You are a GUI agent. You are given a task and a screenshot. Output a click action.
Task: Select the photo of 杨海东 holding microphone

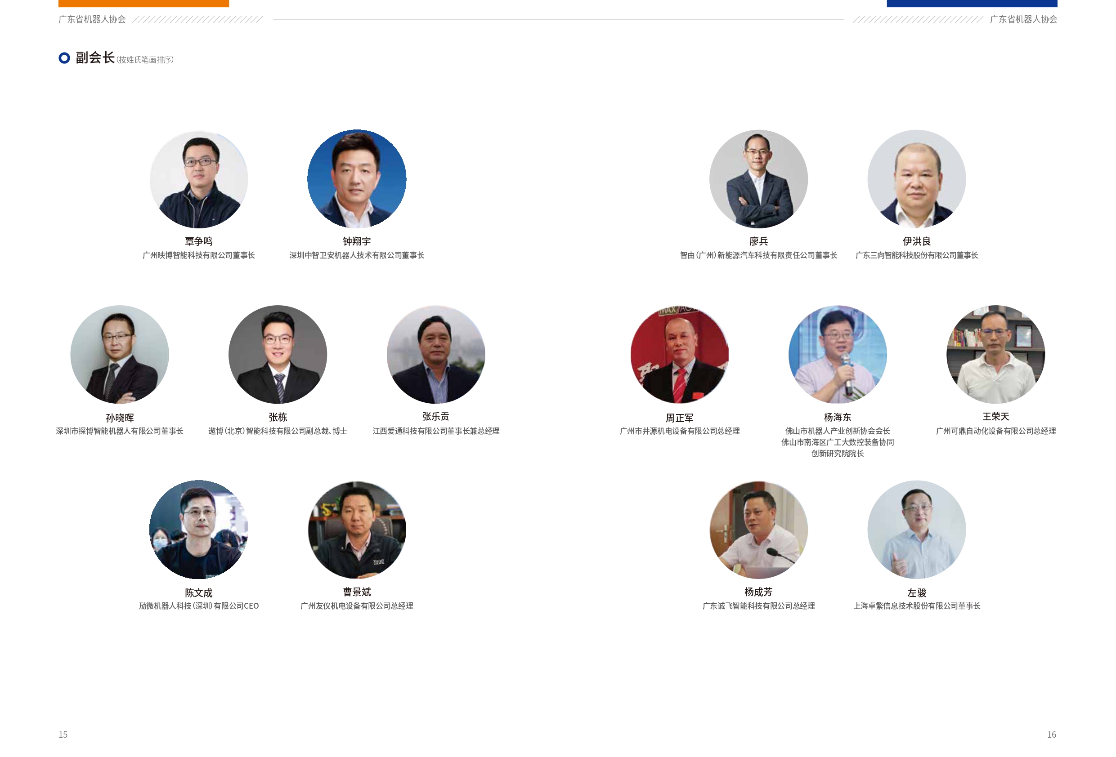click(838, 355)
